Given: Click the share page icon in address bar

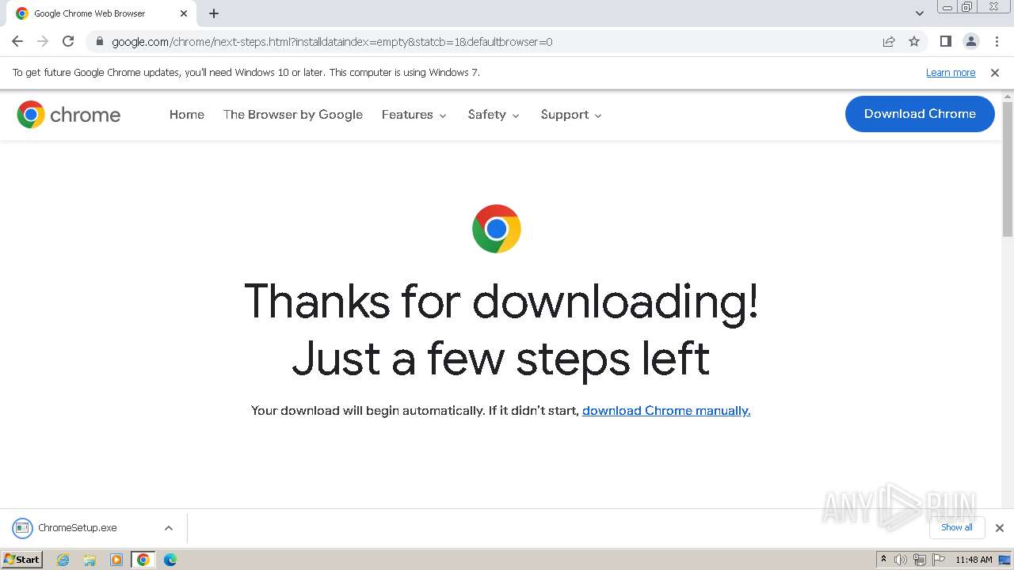Looking at the screenshot, I should click(x=889, y=41).
